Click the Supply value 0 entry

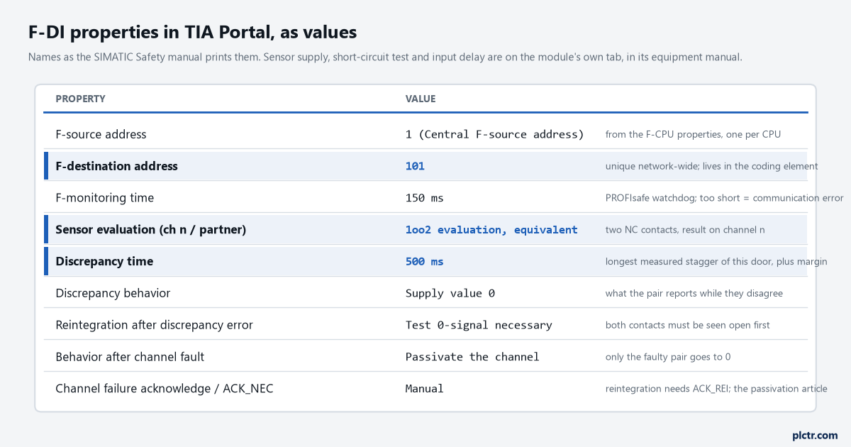tap(450, 293)
